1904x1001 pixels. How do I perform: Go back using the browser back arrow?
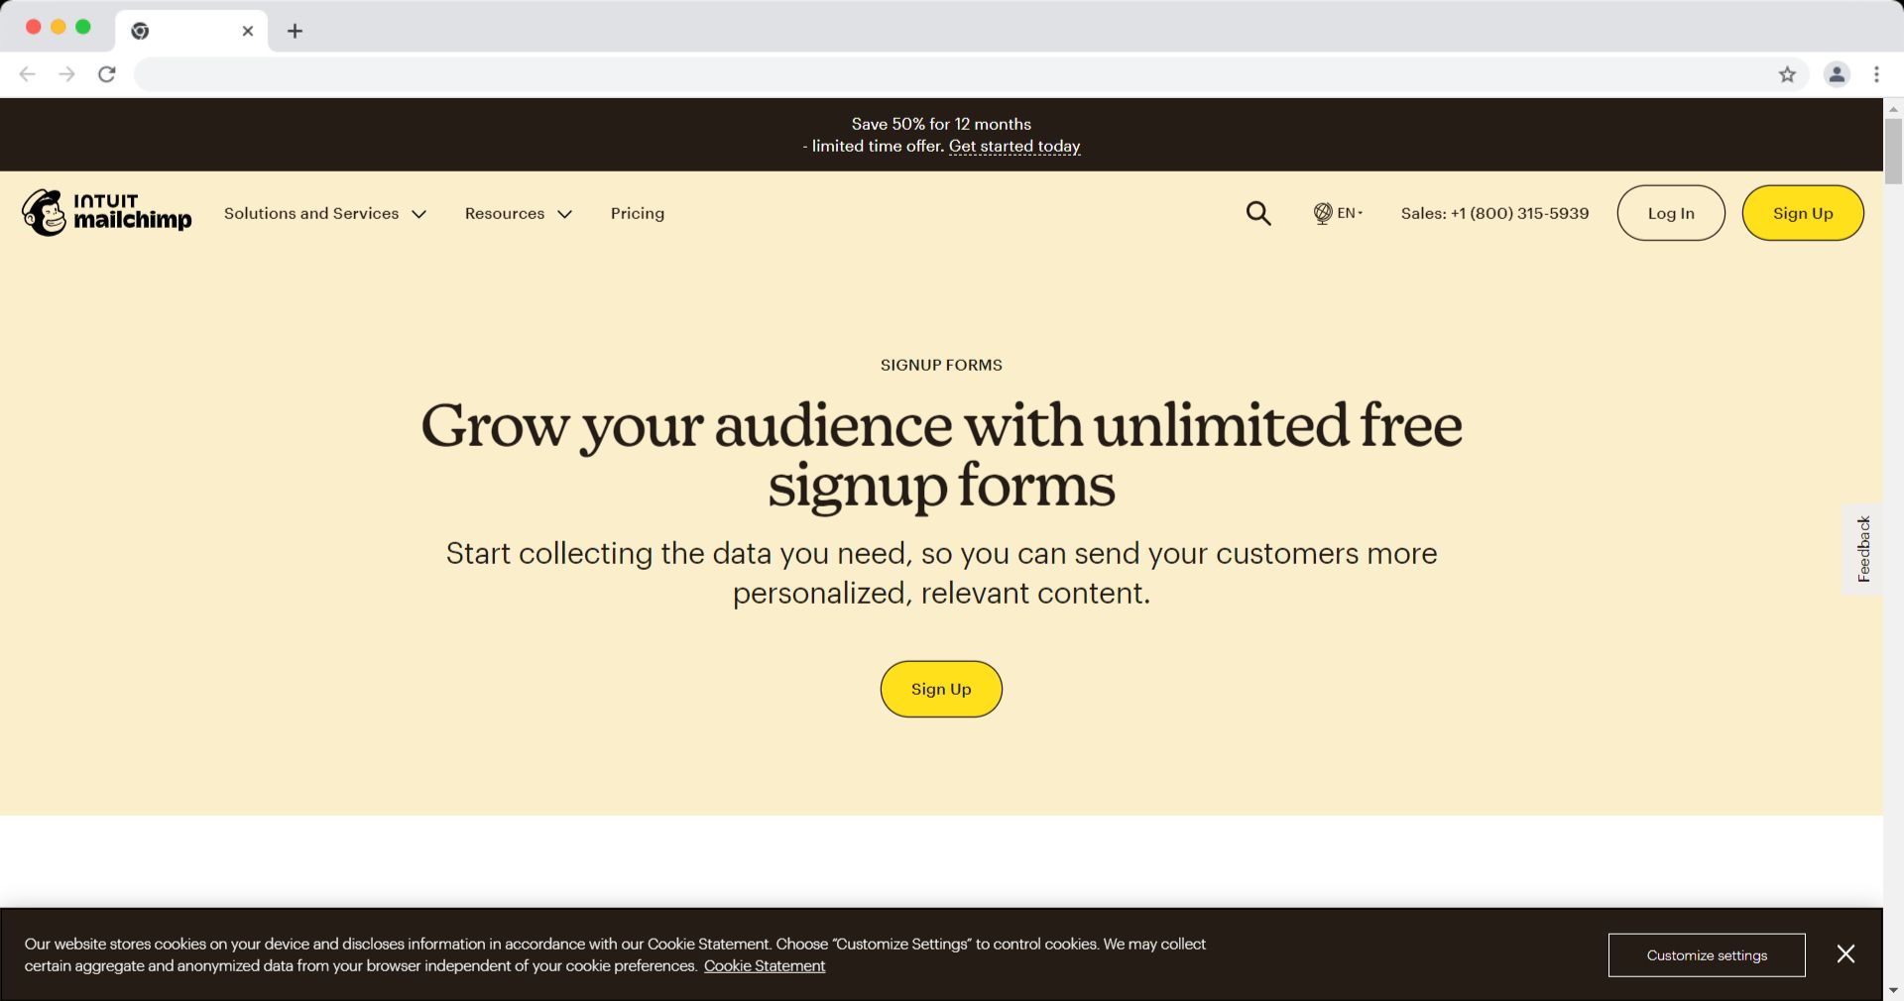click(28, 74)
